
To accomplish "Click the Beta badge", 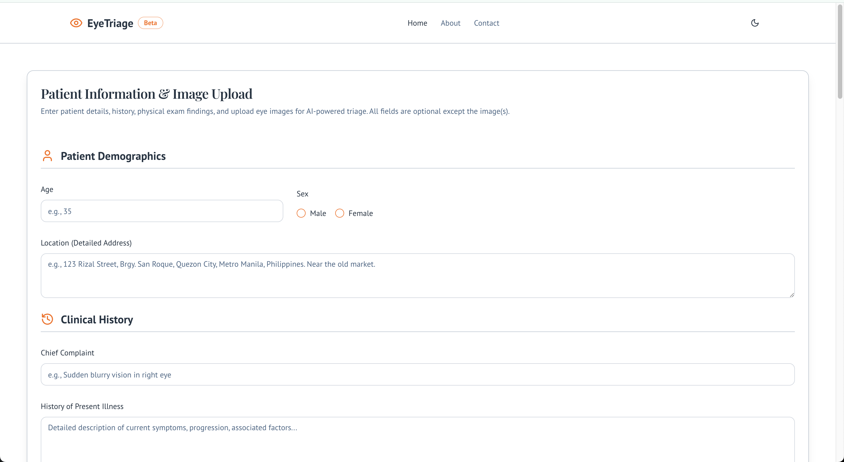I will (150, 23).
